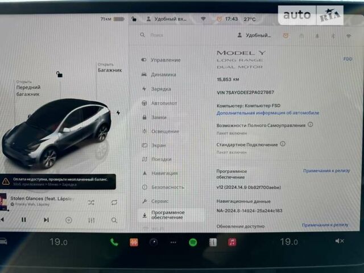The height and width of the screenshot is (273, 364).
Task: Skip to the next track
Action: pyautogui.click(x=46, y=220)
